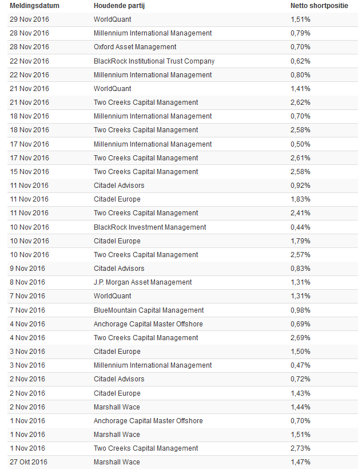358x469 pixels.
Task: Click the Houdende partij column header
Action: (x=119, y=6)
